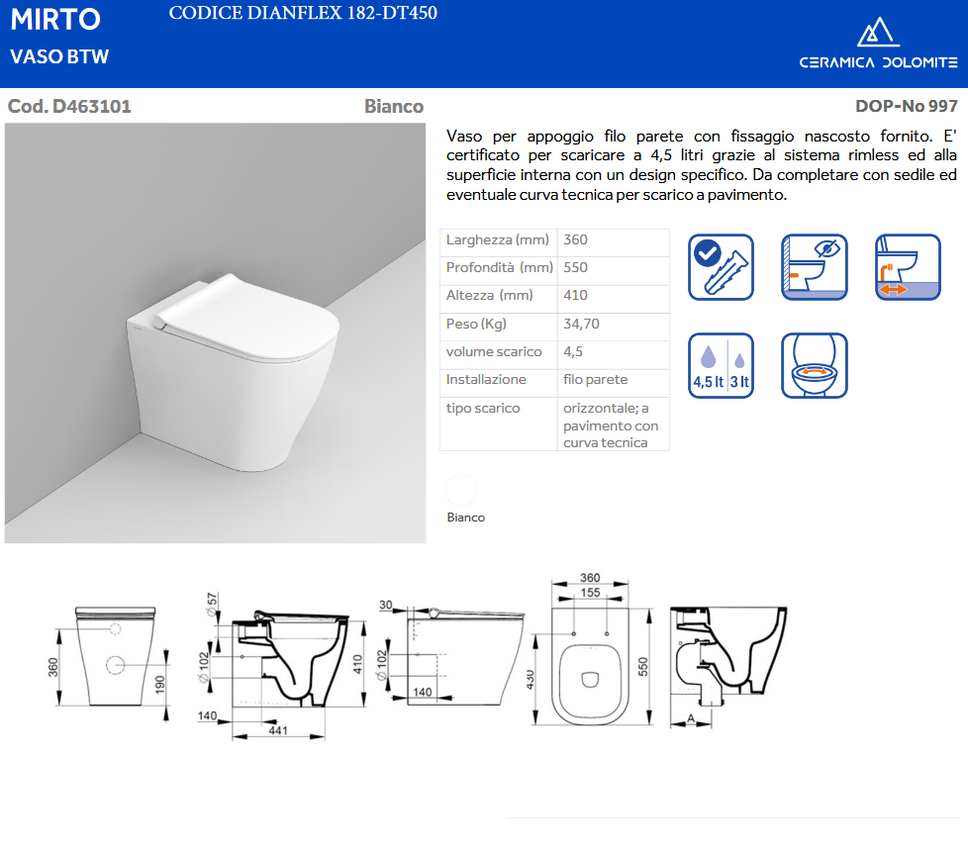Select the top view drawing with 155 dimension
The width and height of the screenshot is (968, 851).
590,658
